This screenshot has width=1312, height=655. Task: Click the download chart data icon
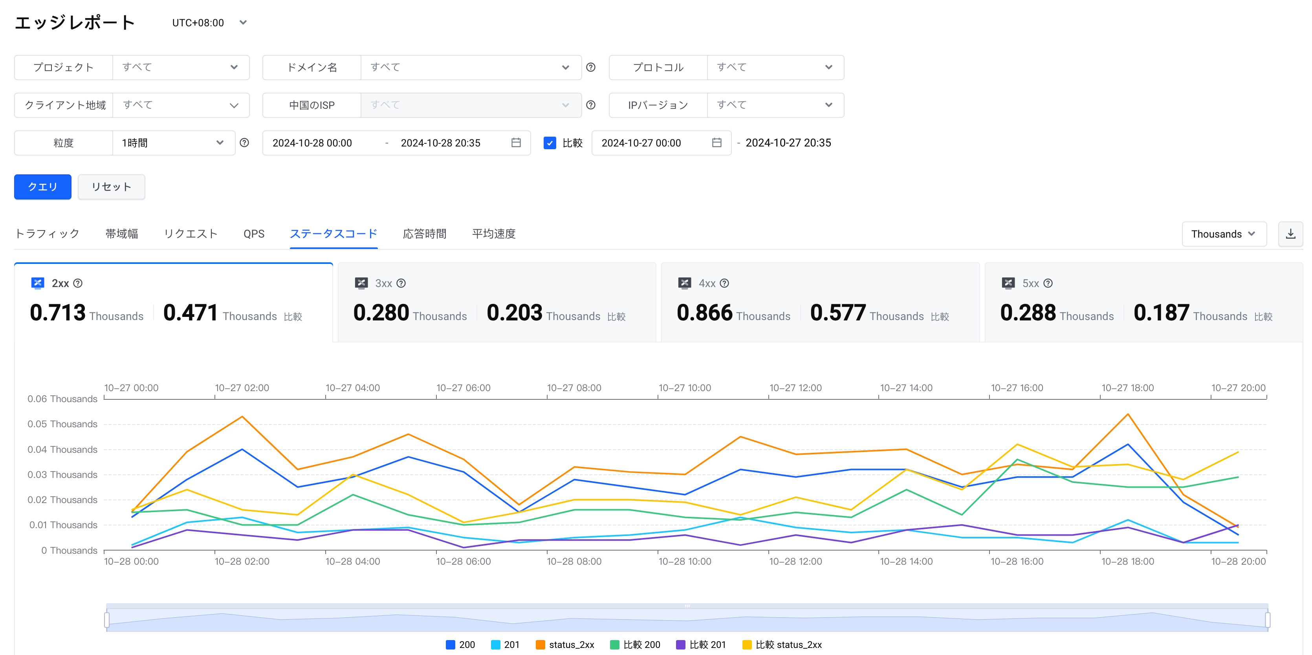coord(1291,234)
